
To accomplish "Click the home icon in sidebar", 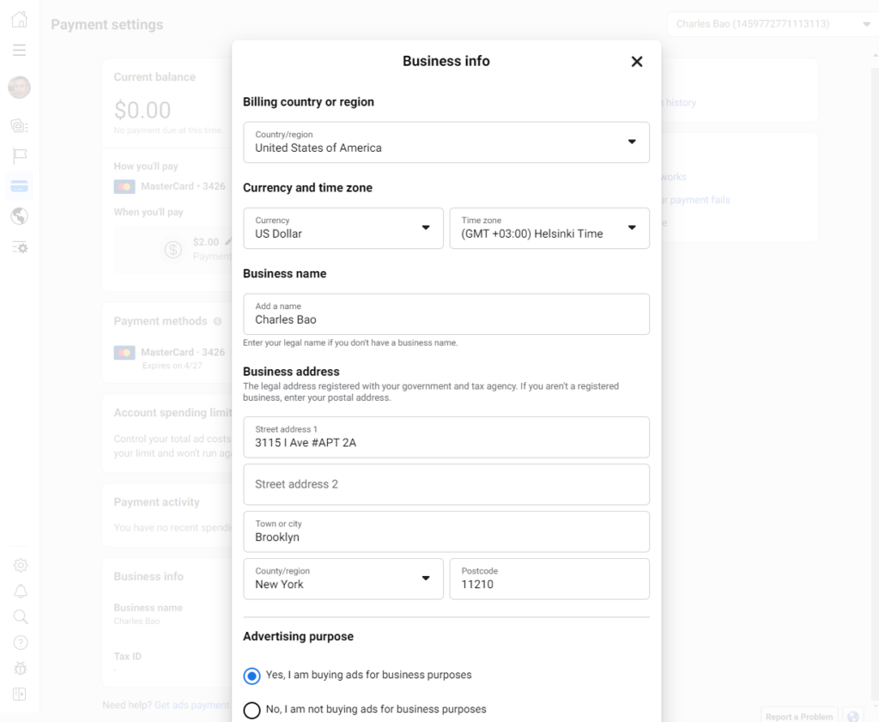I will (19, 20).
